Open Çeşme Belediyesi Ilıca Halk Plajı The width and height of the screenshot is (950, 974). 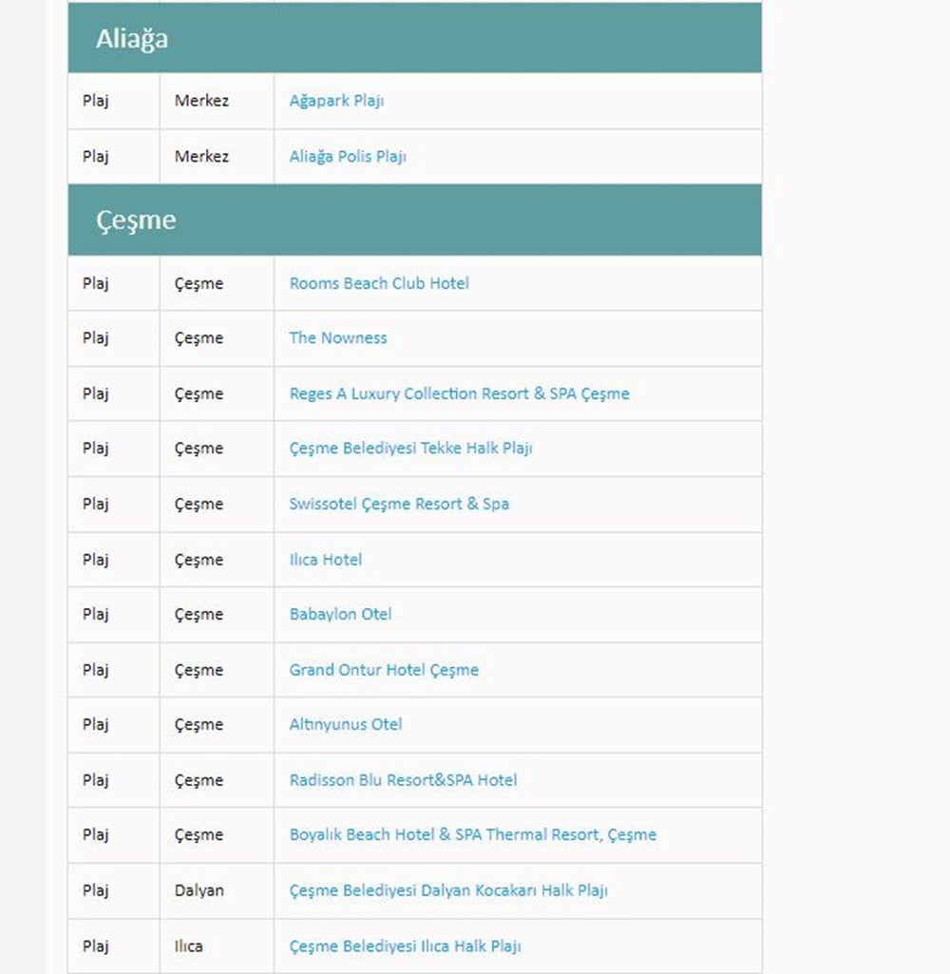405,946
